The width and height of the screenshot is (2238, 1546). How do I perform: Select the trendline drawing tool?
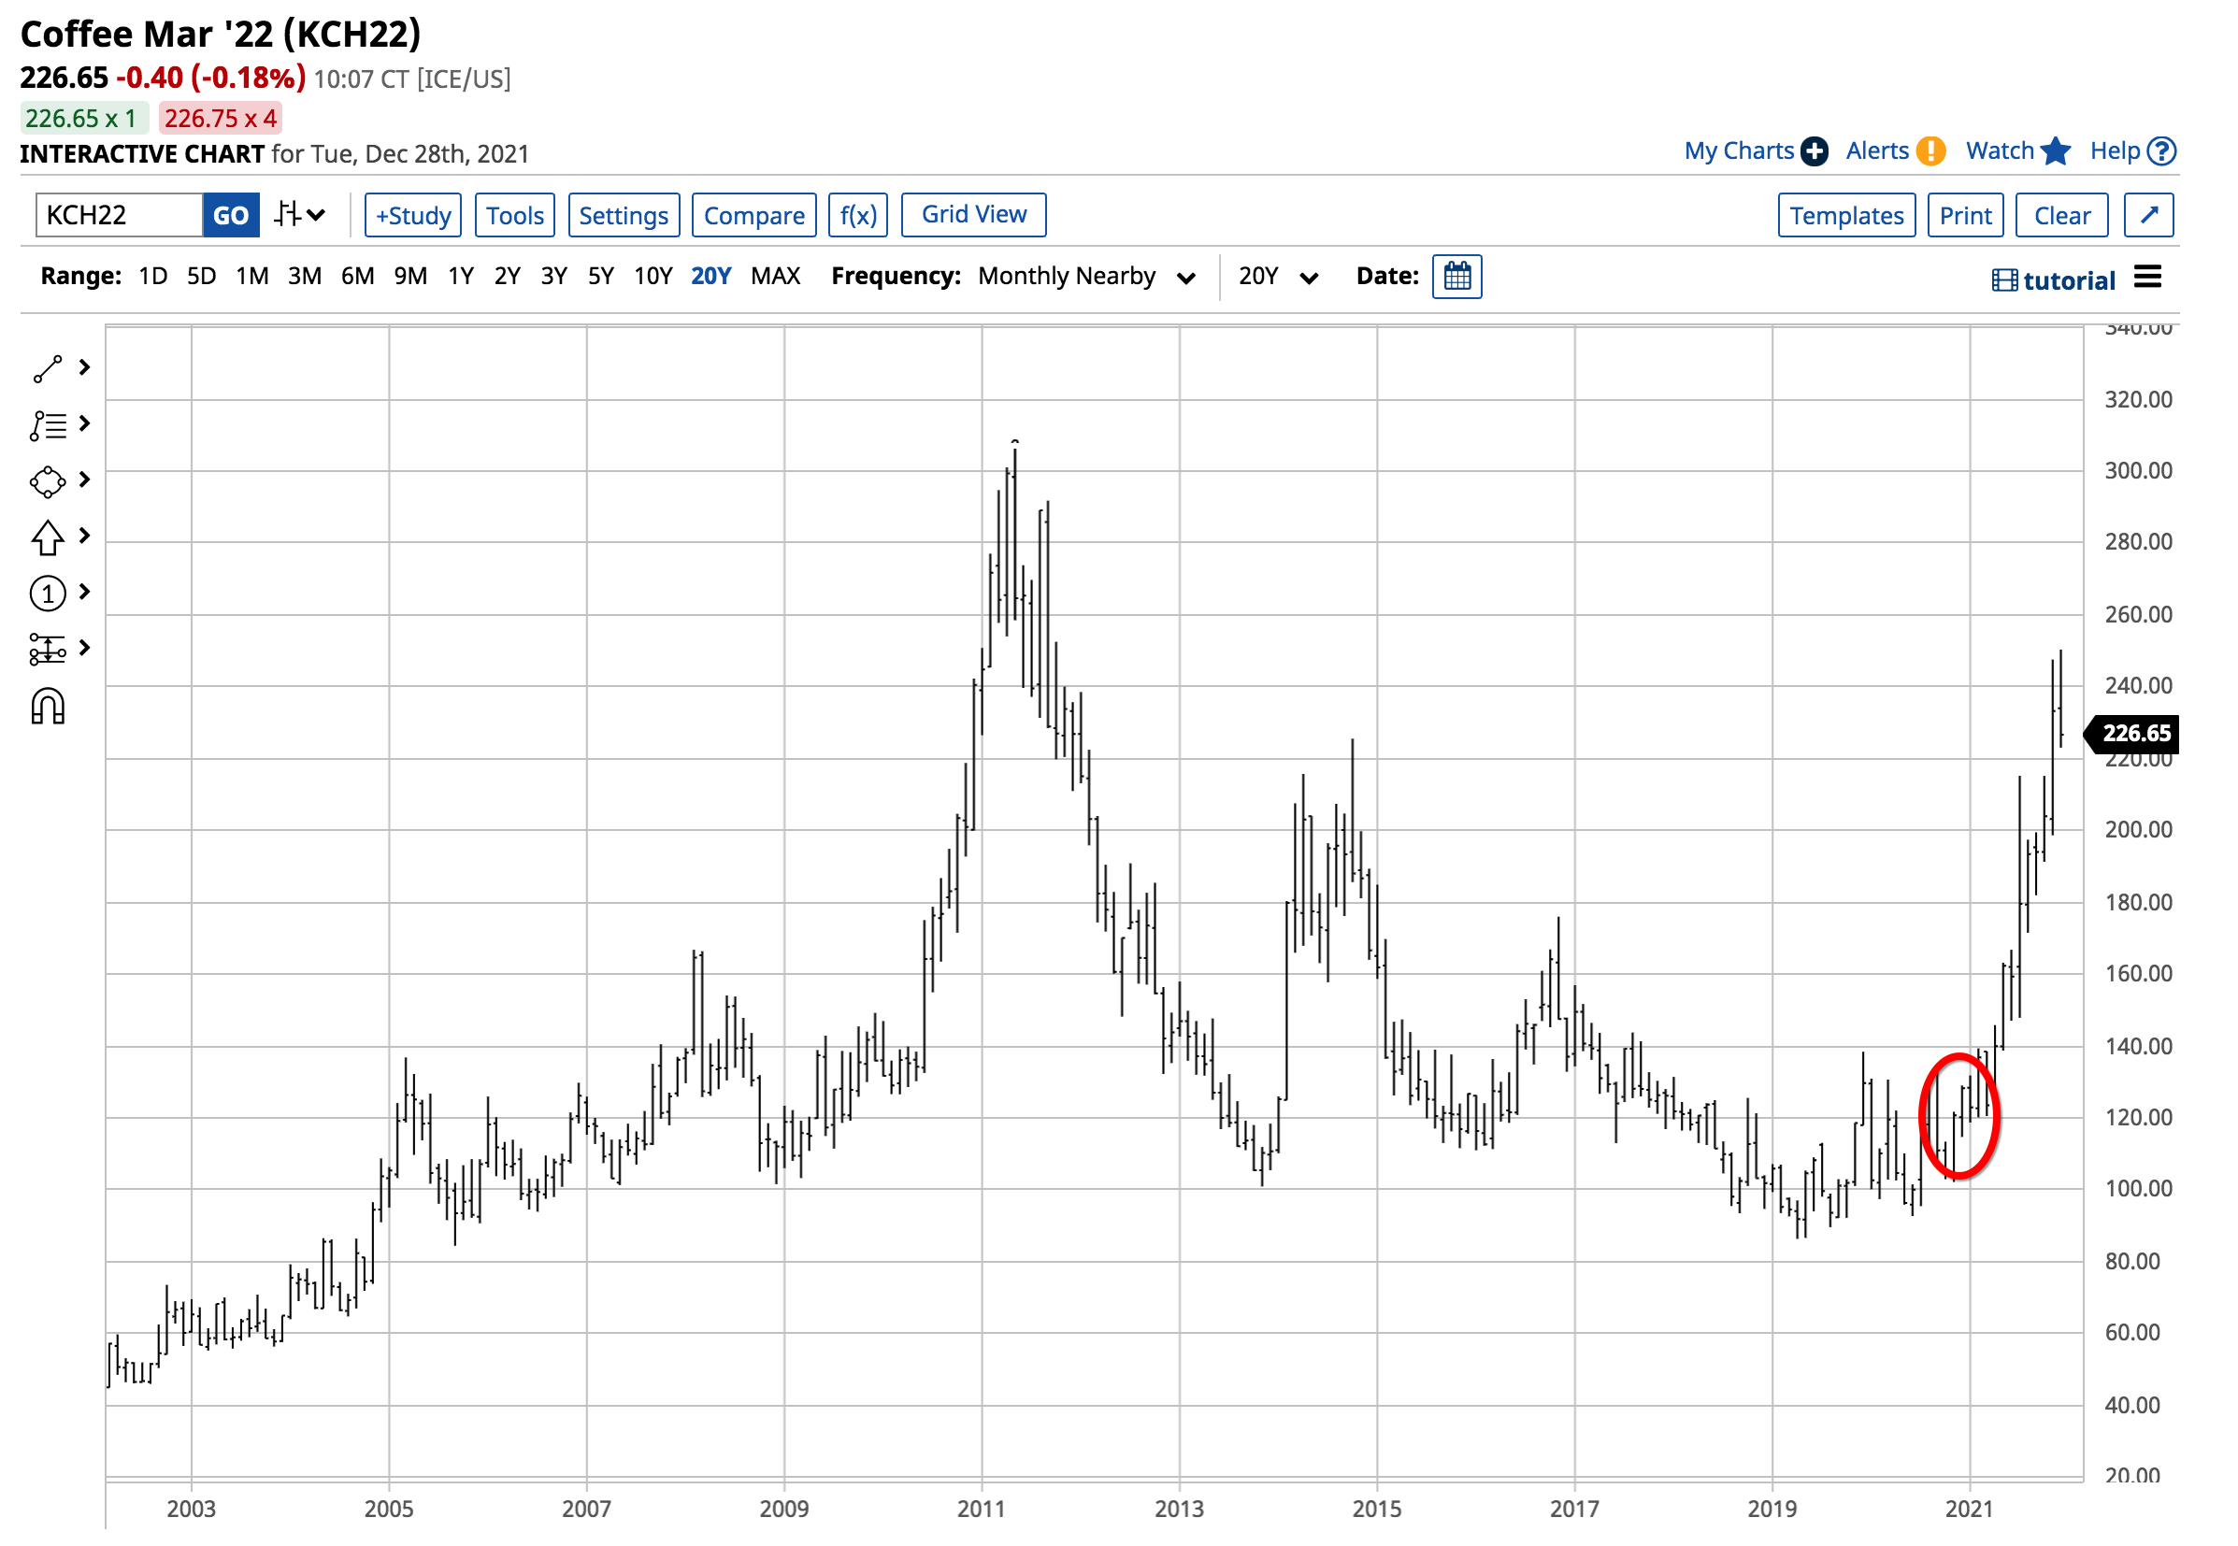pos(47,368)
